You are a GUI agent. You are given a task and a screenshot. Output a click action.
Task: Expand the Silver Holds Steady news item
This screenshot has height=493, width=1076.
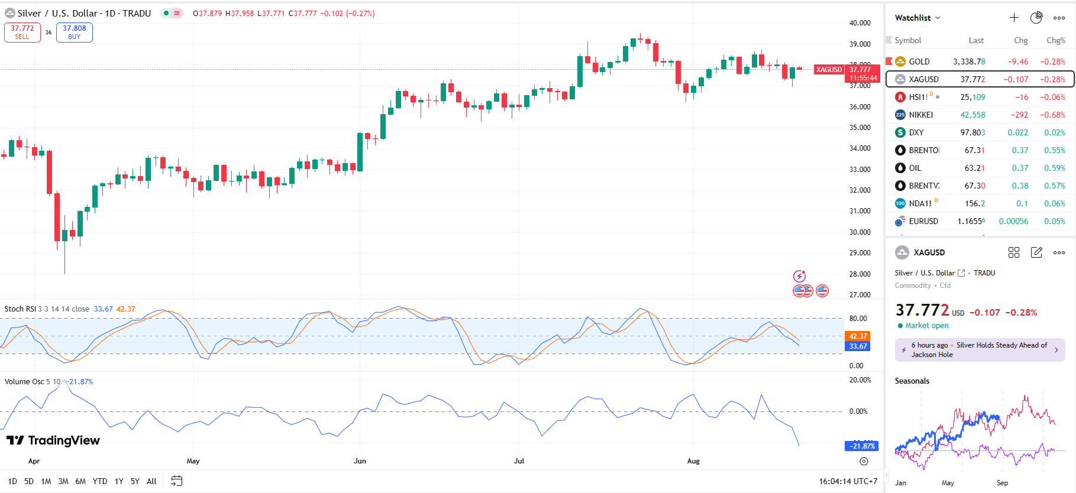pyautogui.click(x=980, y=350)
